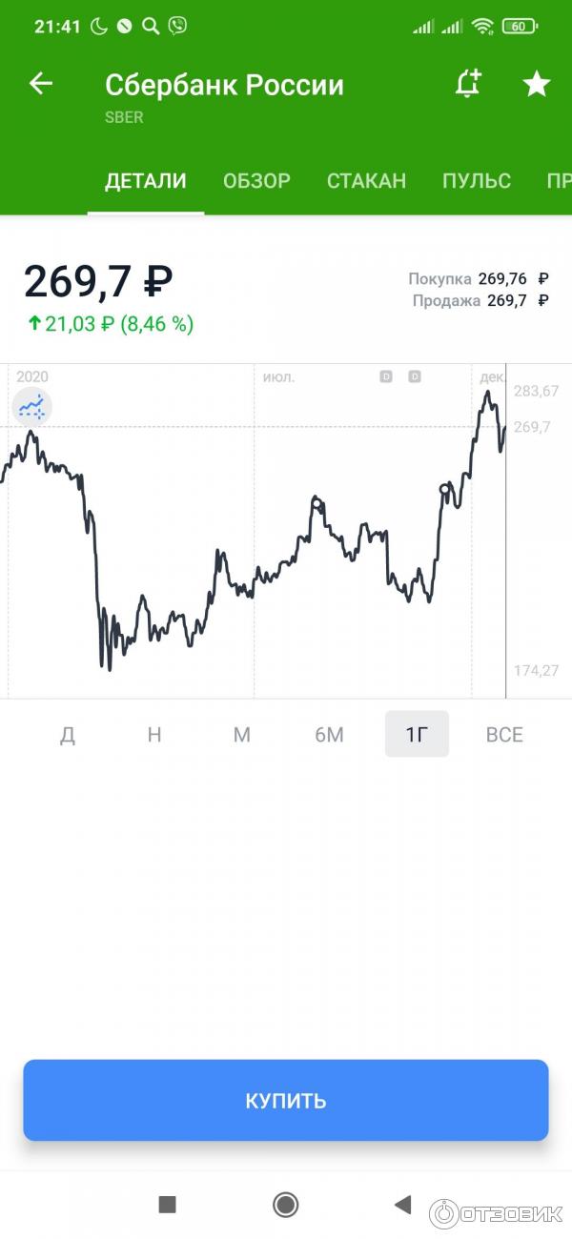Viewport: 572px width, 1239px height.
Task: Select the М month chart period
Action: tap(242, 735)
